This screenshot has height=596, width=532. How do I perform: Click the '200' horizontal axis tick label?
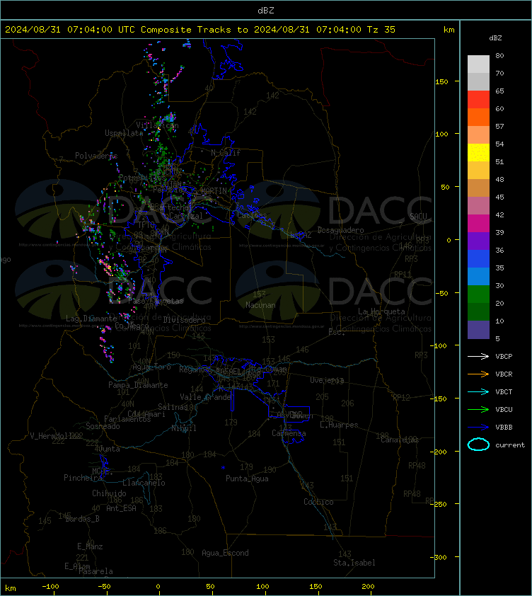(x=368, y=586)
